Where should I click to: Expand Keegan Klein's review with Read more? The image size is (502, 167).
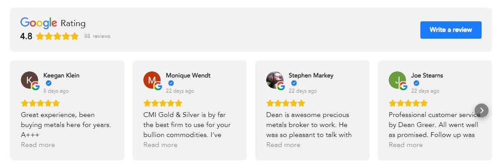click(x=38, y=145)
